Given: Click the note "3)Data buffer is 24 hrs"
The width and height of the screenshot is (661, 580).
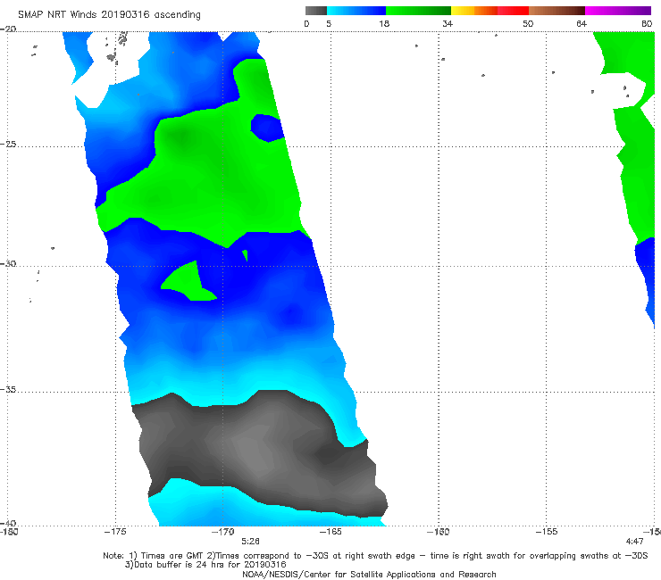Looking at the screenshot, I should (x=205, y=565).
